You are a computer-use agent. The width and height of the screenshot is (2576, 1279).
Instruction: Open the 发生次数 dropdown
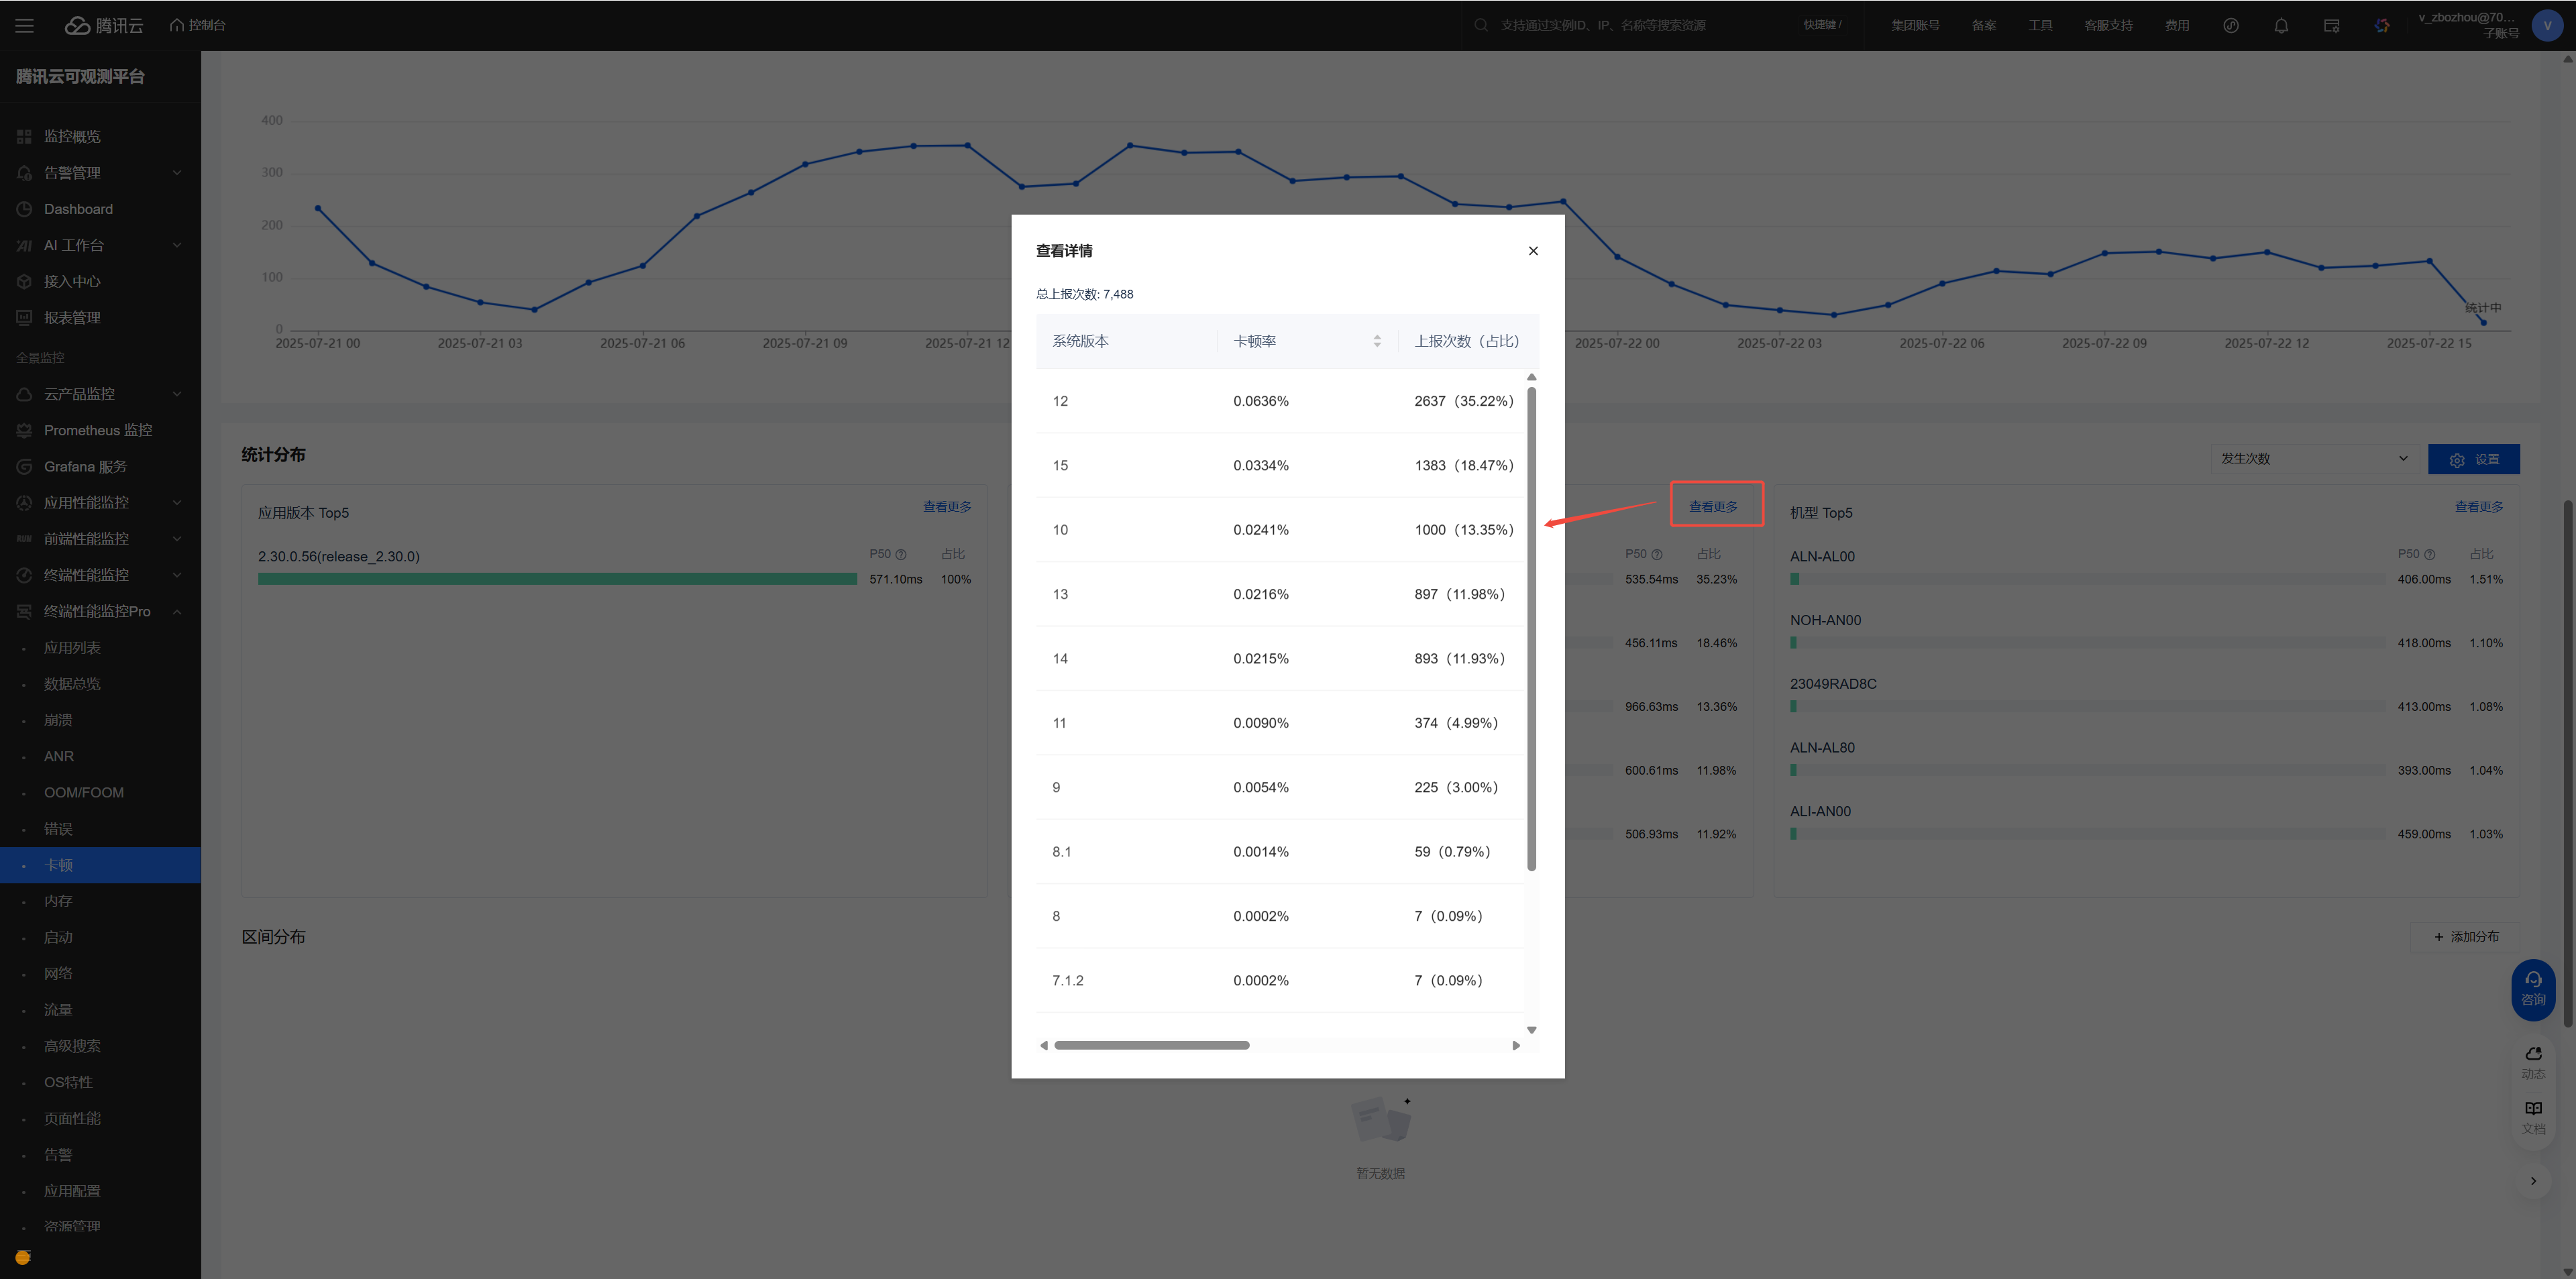pos(2313,459)
